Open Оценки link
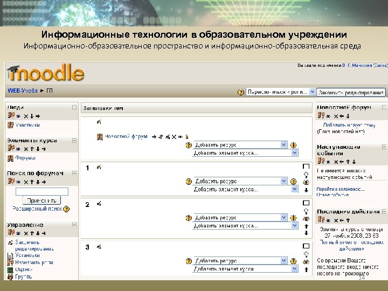Viewport: 388px width, 291px height. point(24,269)
